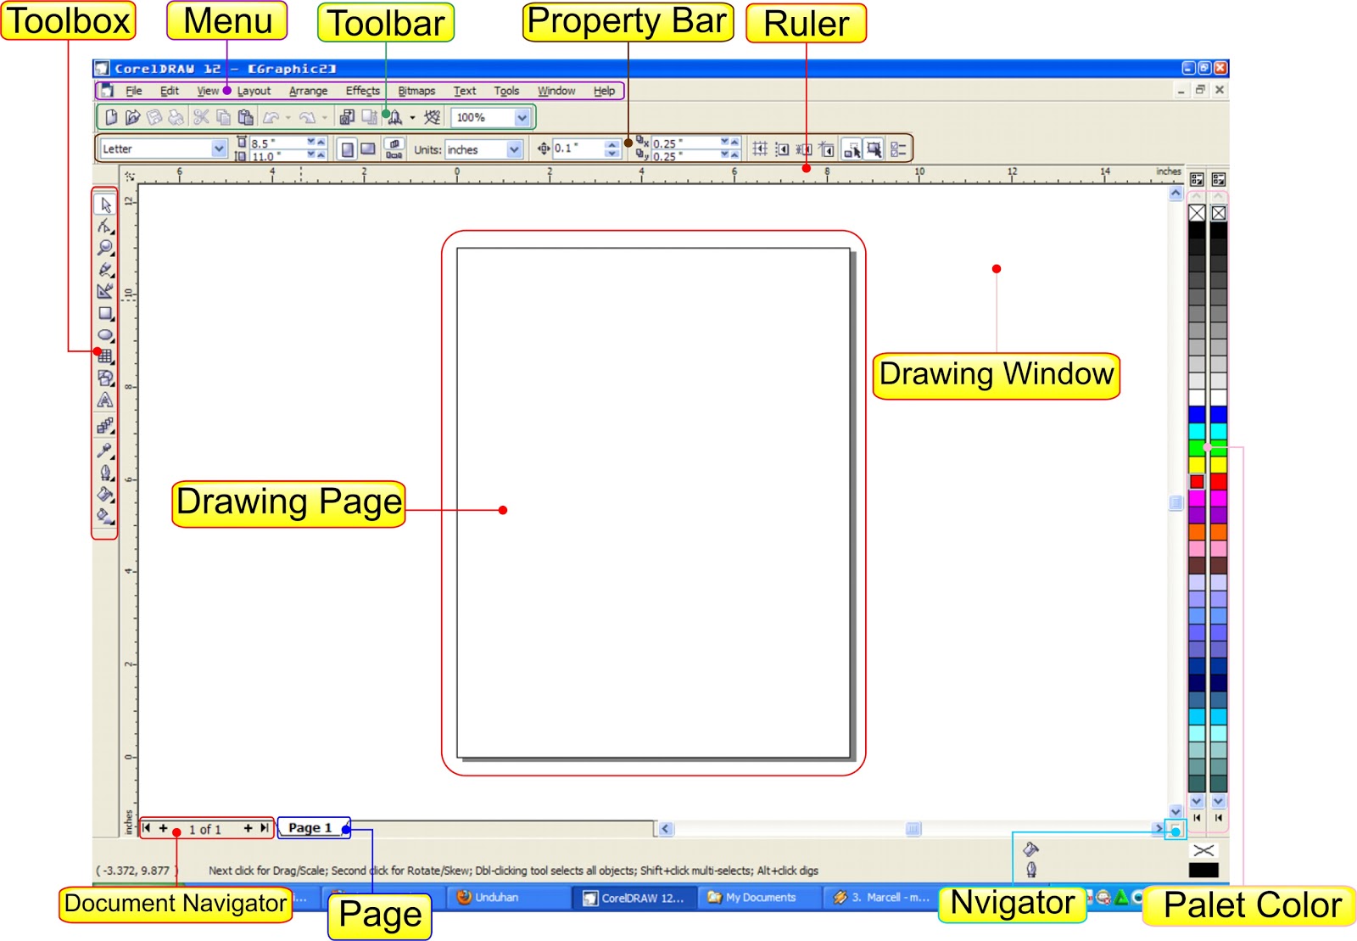Screen dimensions: 1357x941
Task: Toggle portrait page orientation
Action: click(347, 149)
